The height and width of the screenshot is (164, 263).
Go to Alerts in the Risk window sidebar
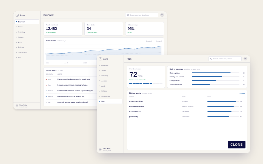point(110,71)
